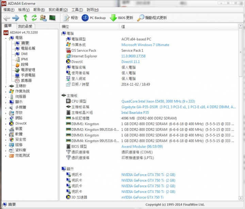Switch to the 選單 tab
Screen dimensions: 245x209
pyautogui.click(x=8, y=26)
